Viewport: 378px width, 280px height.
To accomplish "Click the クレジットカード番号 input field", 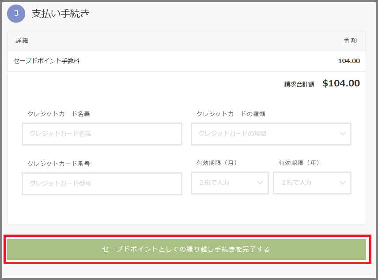I will 102,184.
